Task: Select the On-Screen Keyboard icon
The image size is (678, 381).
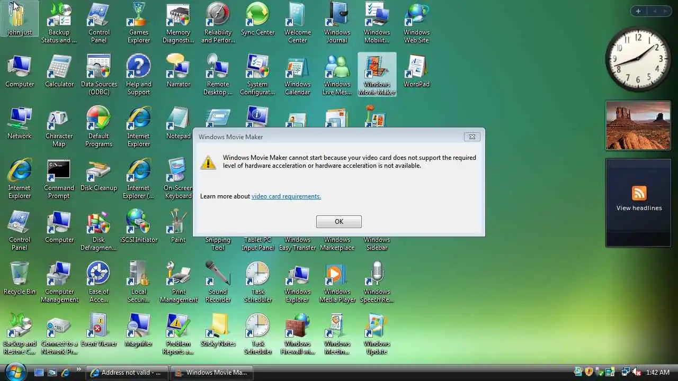Action: click(x=179, y=178)
